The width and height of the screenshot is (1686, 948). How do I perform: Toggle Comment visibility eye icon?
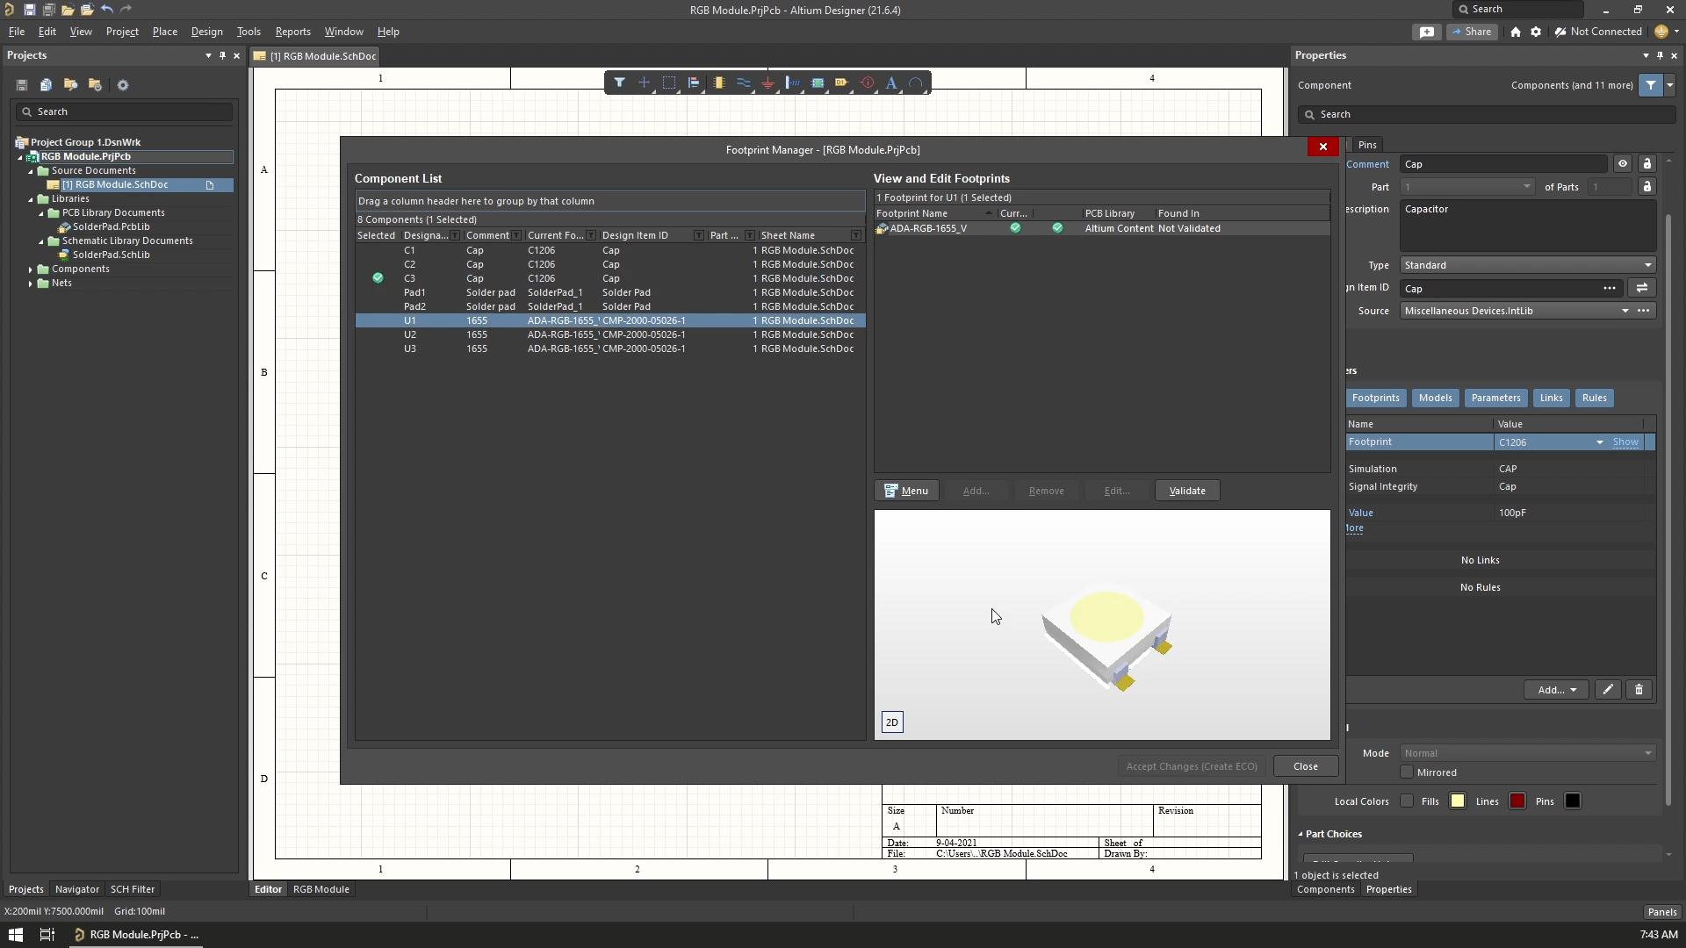[1622, 164]
